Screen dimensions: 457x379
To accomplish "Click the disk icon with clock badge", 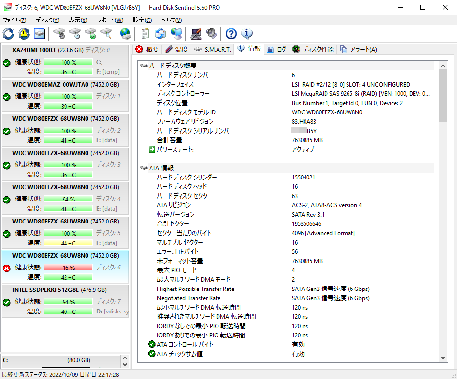I will click(x=75, y=34).
